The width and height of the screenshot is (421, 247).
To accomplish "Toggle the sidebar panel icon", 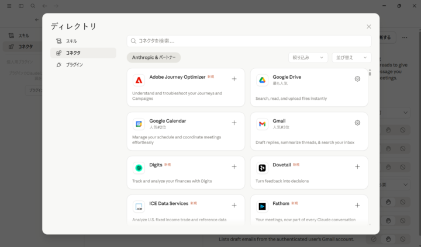I will click(21, 6).
